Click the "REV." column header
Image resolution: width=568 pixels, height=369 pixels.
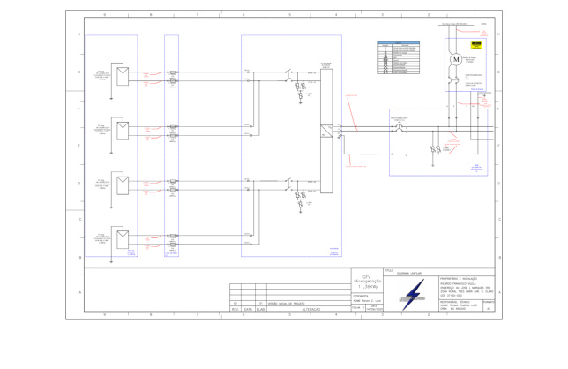tap(235, 309)
